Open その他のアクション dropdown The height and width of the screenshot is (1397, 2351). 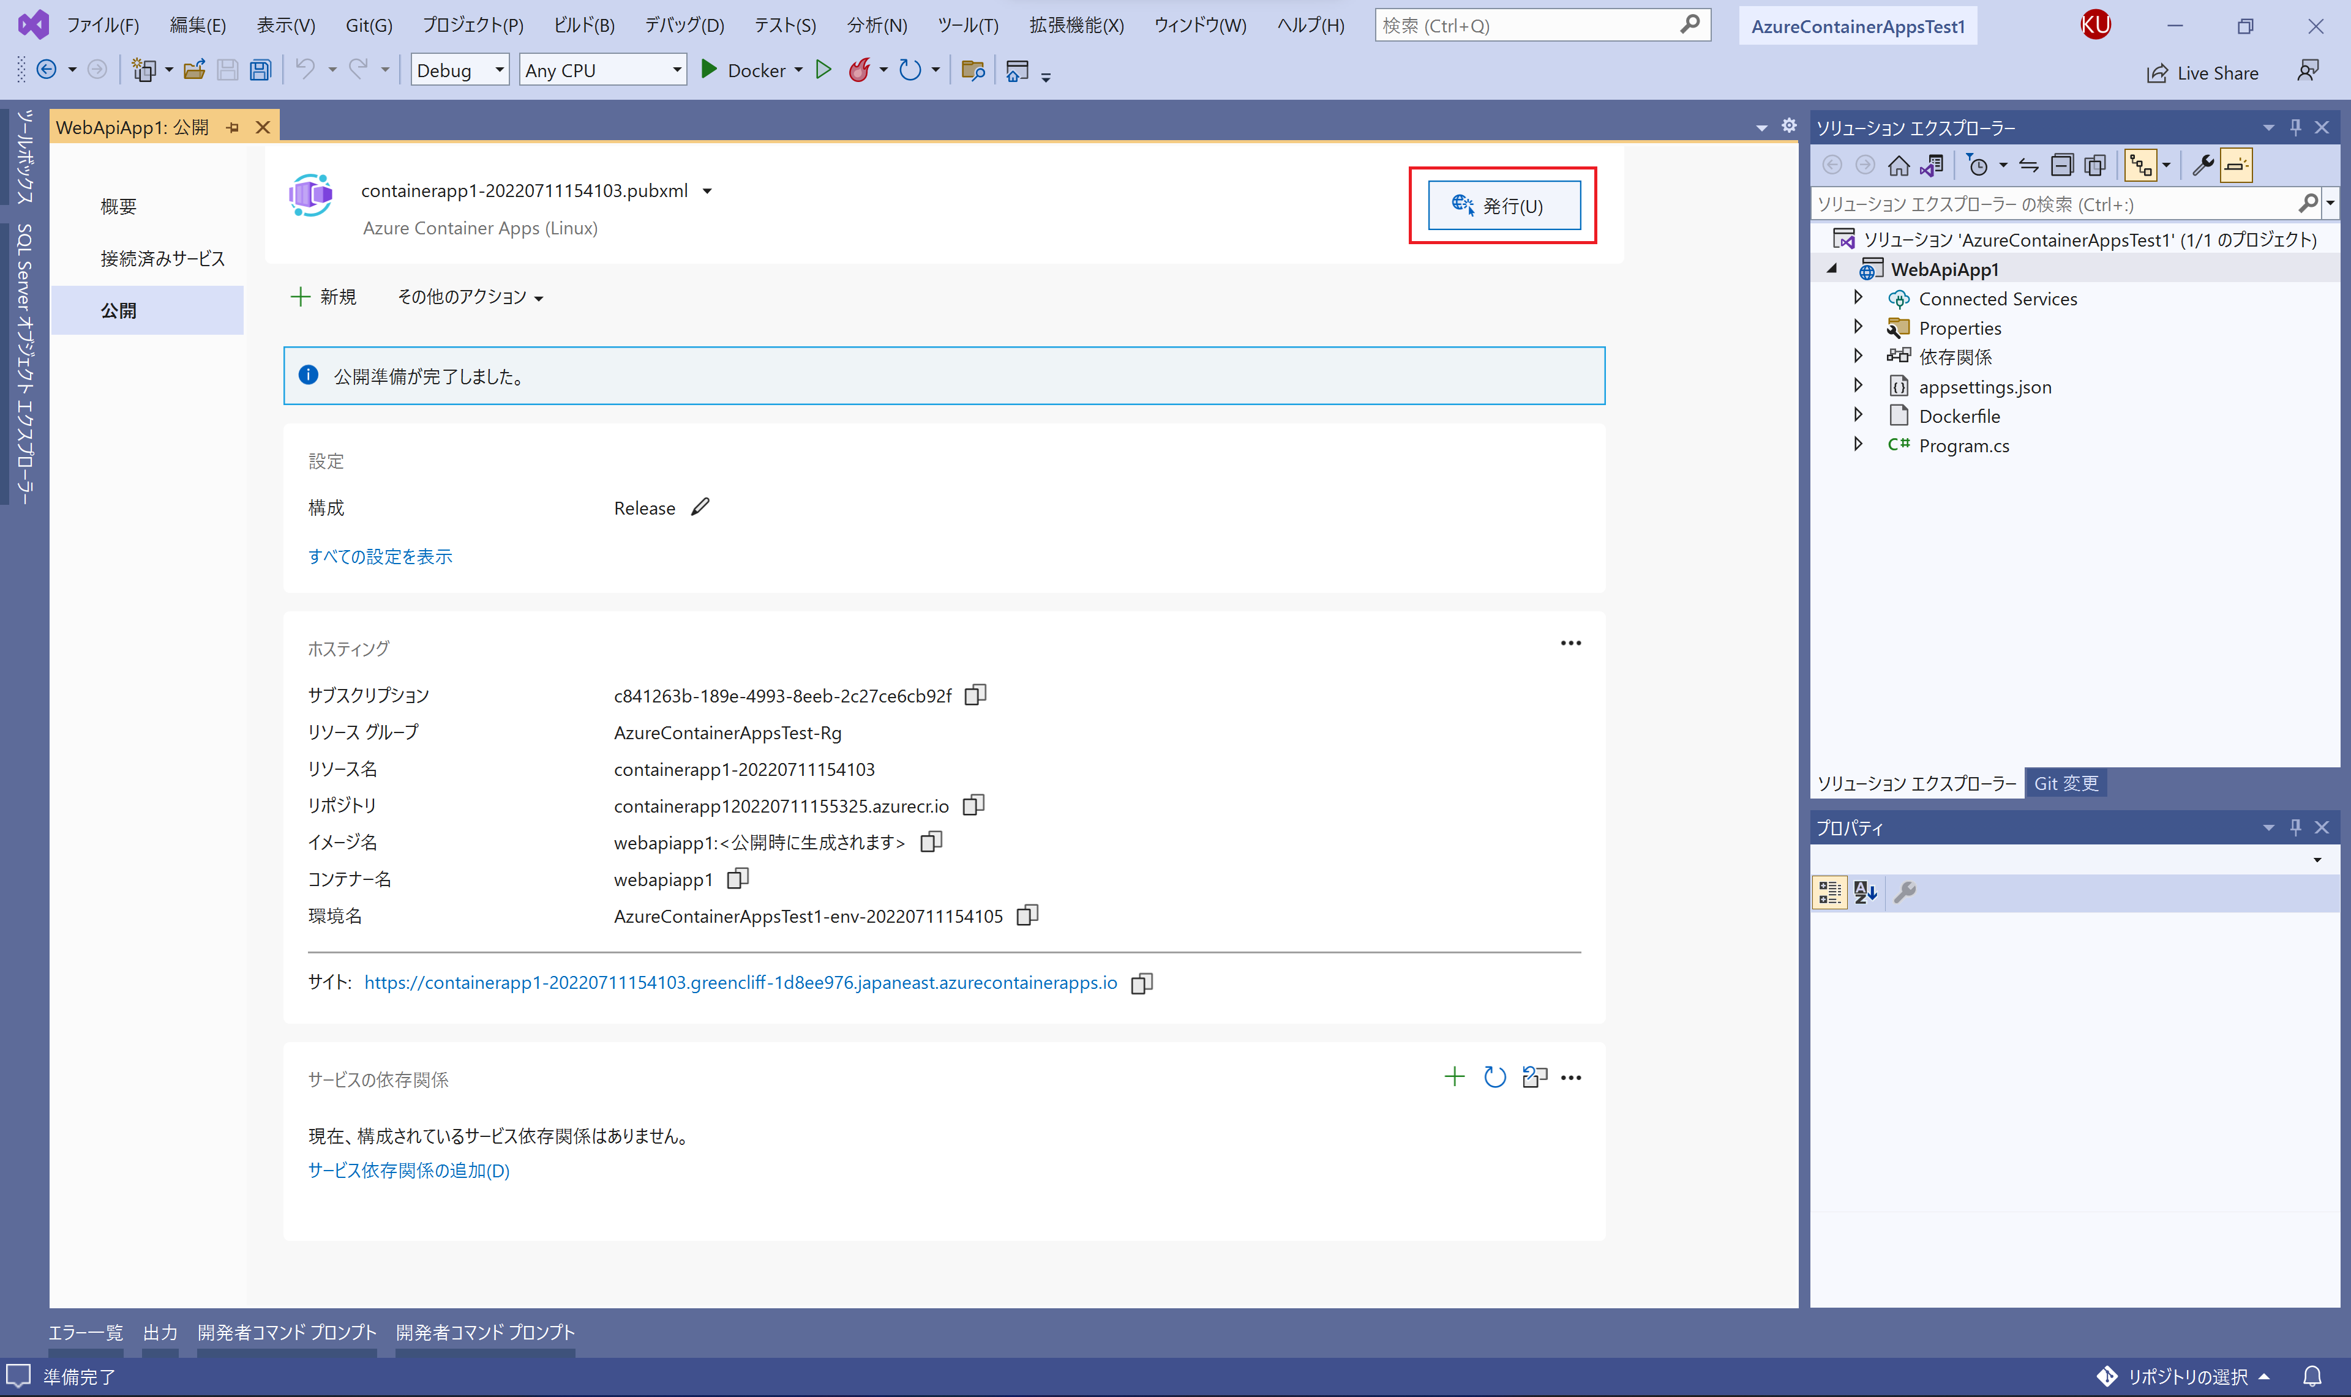pyautogui.click(x=470, y=297)
